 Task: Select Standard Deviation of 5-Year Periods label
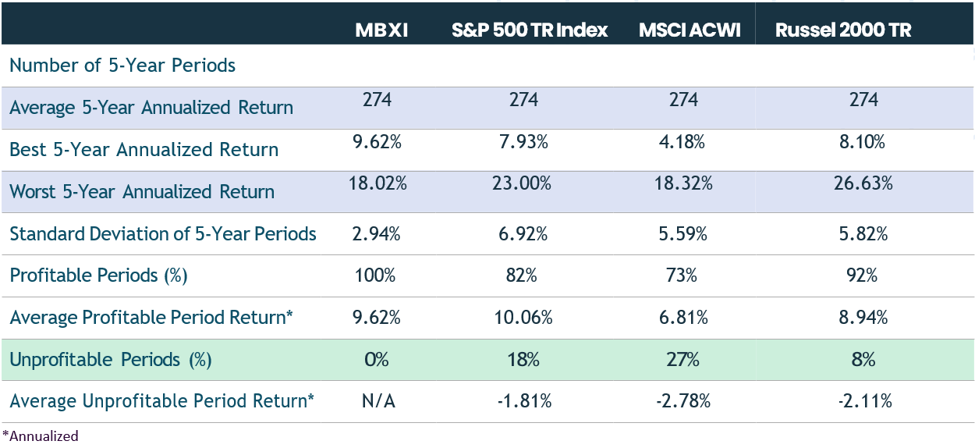(163, 234)
